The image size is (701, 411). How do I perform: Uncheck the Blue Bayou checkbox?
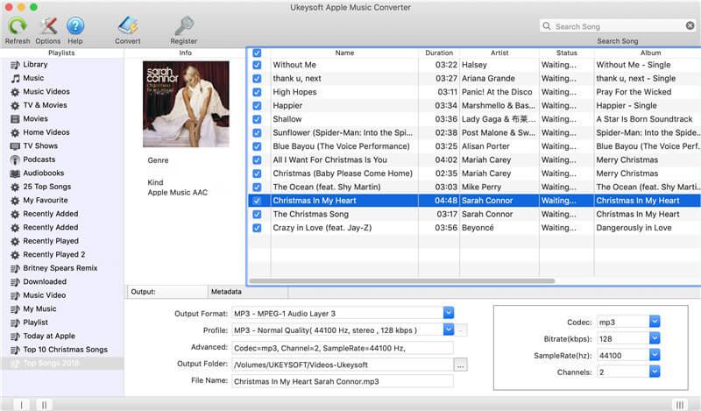[x=257, y=146]
